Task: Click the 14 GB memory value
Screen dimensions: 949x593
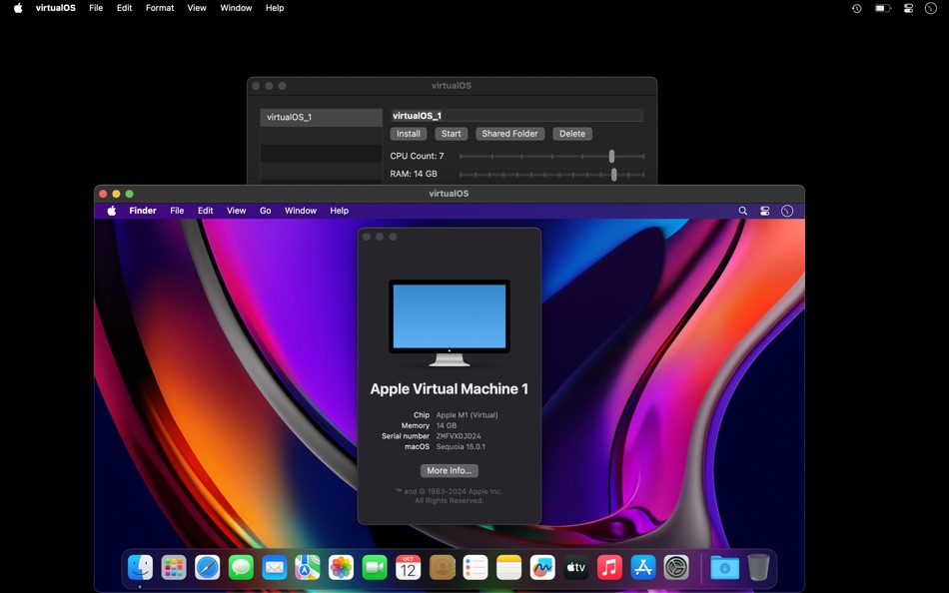Action: click(447, 426)
